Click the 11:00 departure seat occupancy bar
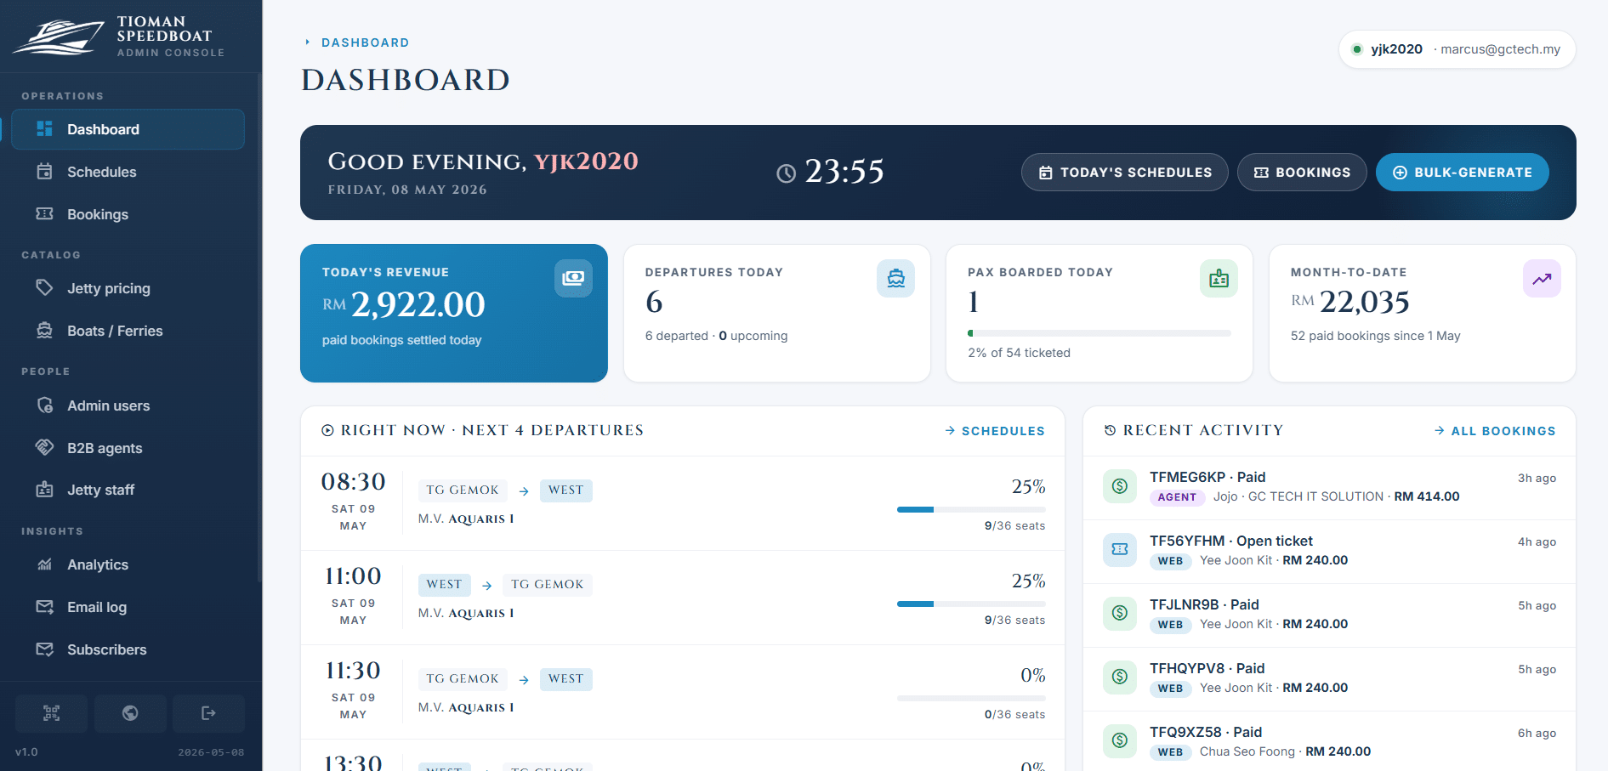The width and height of the screenshot is (1608, 771). 971,604
